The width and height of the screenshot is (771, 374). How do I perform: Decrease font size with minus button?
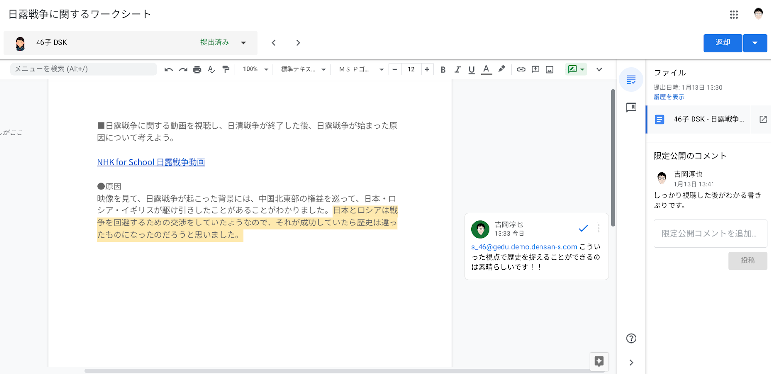(x=395, y=69)
